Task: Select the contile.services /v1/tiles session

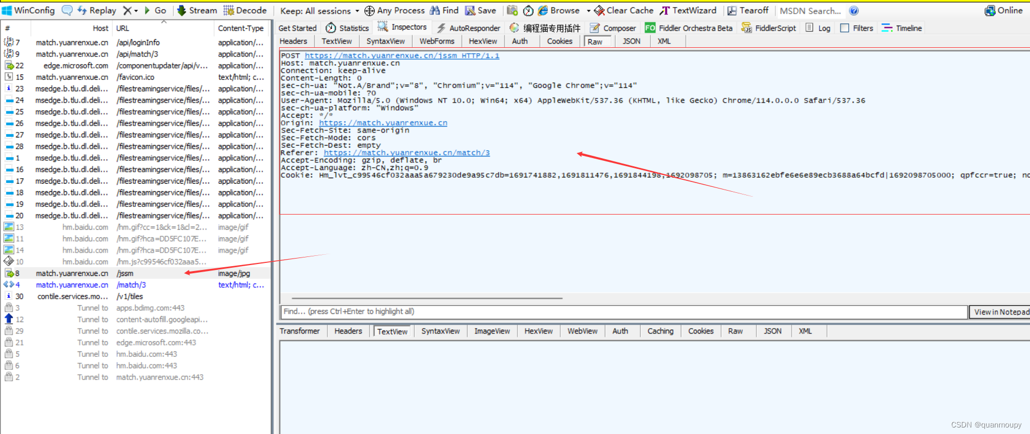Action: [x=136, y=297]
